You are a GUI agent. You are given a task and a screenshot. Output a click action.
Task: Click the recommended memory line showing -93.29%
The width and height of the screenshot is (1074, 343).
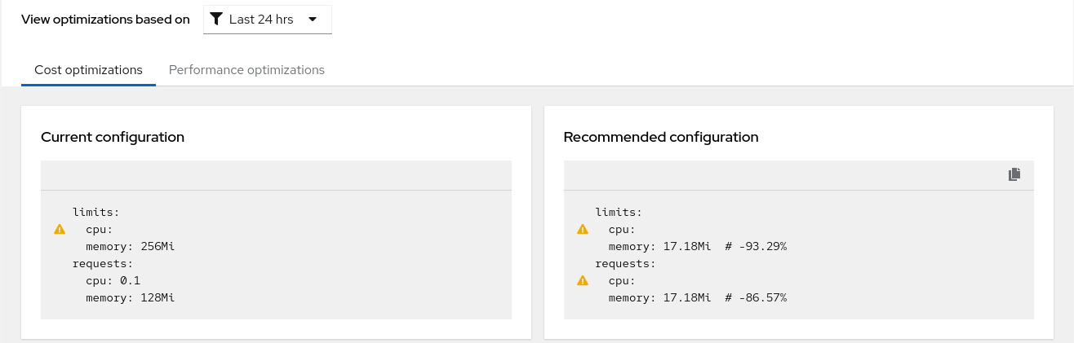coord(697,247)
